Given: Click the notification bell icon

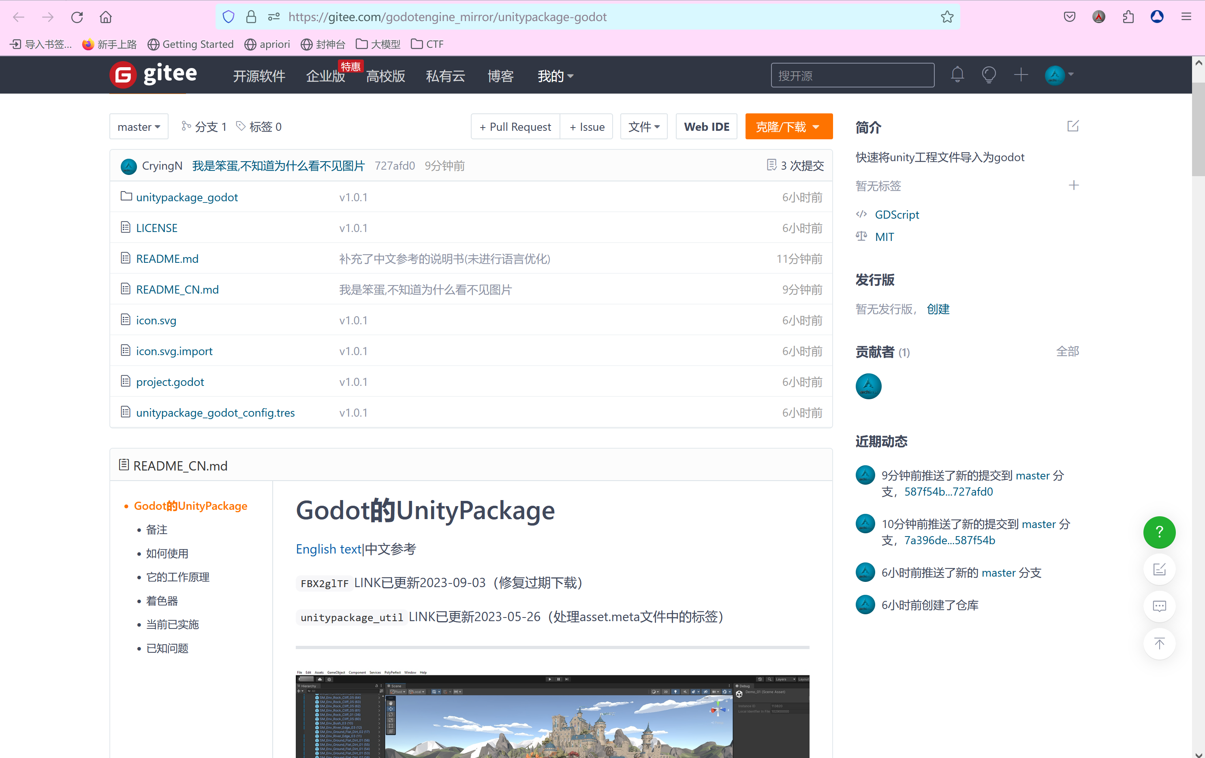Looking at the screenshot, I should point(957,75).
